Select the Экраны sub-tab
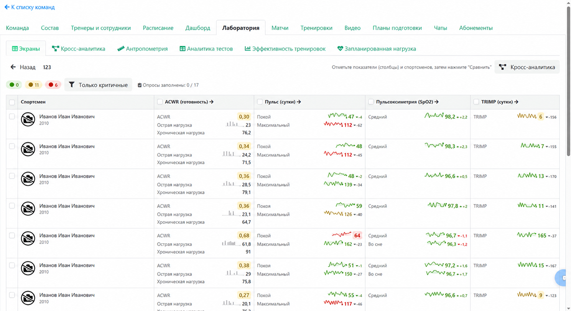The height and width of the screenshot is (311, 571). pyautogui.click(x=26, y=49)
